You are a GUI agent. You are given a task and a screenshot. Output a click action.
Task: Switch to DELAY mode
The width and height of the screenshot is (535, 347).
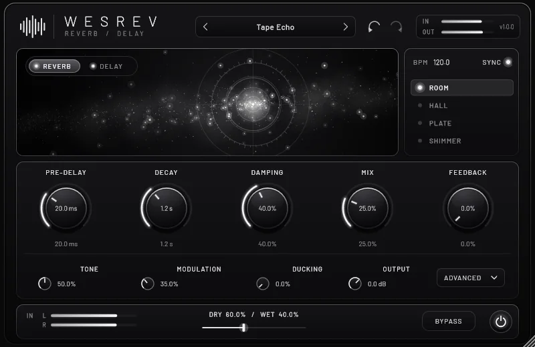106,66
